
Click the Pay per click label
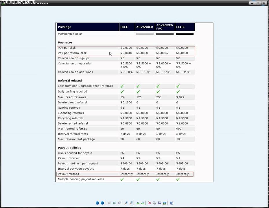pyautogui.click(x=67, y=48)
